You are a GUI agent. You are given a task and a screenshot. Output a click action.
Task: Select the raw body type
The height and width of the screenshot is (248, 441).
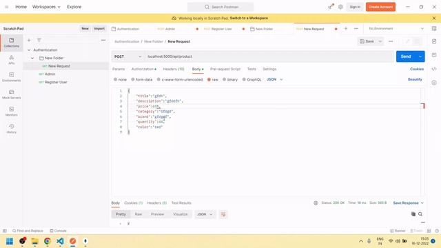(x=213, y=80)
